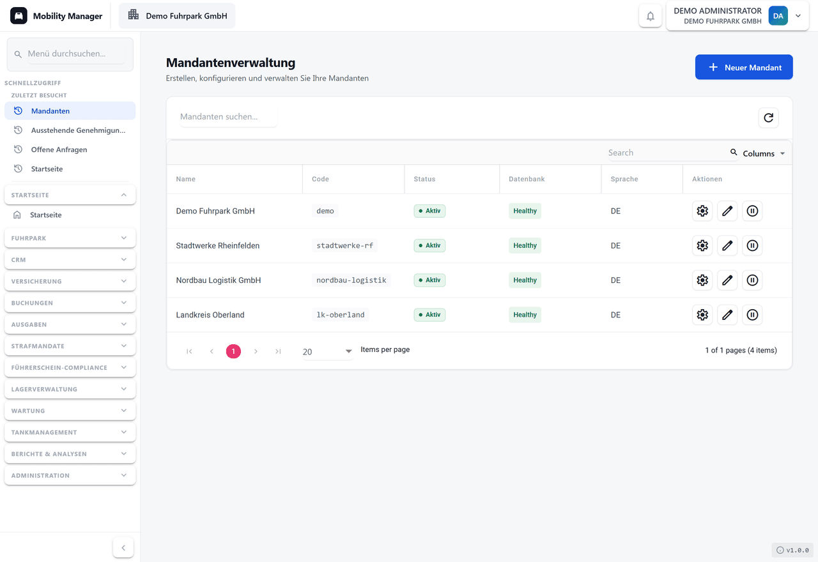818x562 pixels.
Task: Click the lk-oberland code cell
Action: click(x=341, y=314)
